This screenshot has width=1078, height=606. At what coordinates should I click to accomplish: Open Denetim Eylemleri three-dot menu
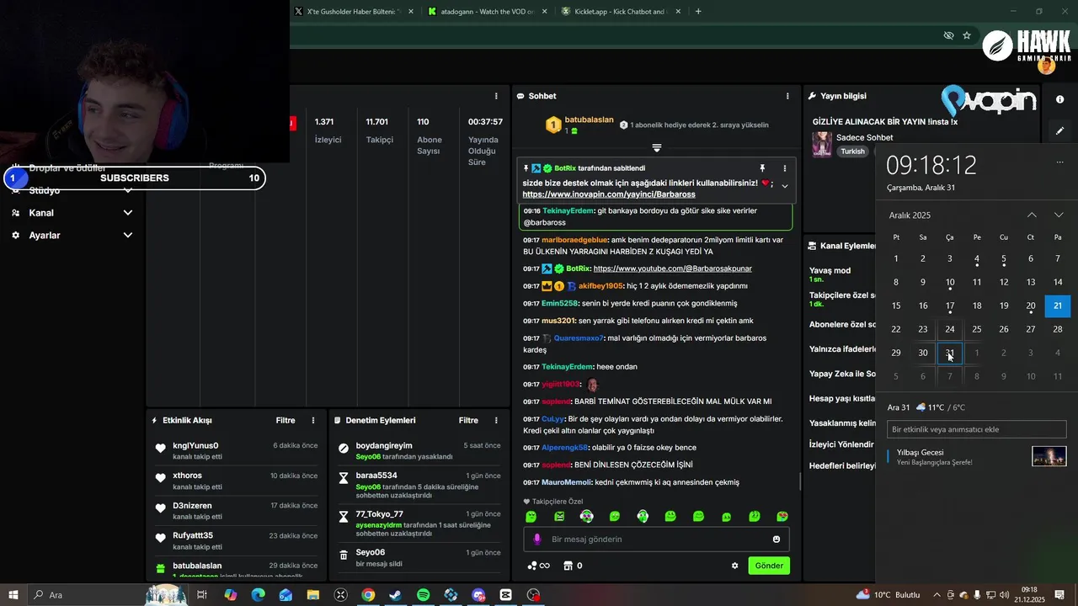(x=496, y=420)
